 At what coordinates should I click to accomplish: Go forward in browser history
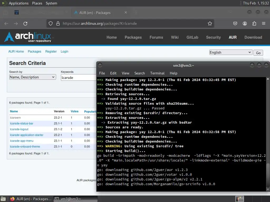coord(16,23)
